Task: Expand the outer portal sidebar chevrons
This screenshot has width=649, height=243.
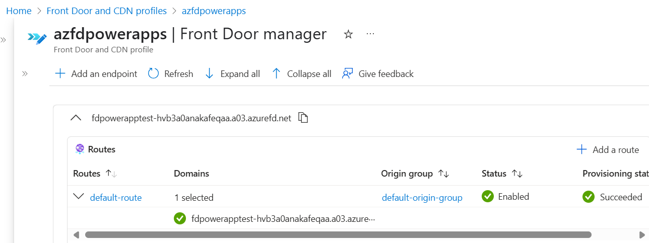Action: tap(3, 40)
